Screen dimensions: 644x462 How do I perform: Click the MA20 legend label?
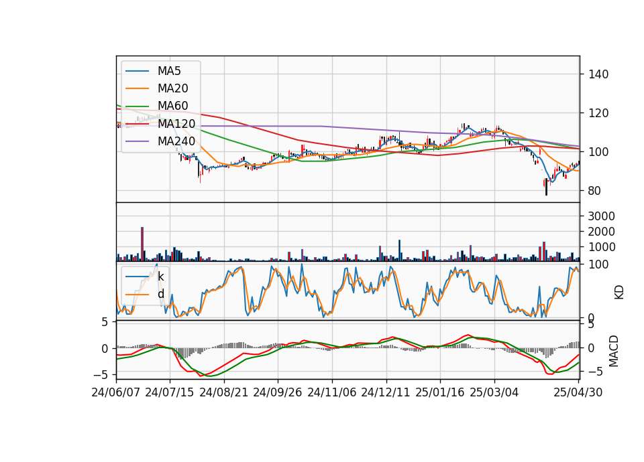point(172,88)
